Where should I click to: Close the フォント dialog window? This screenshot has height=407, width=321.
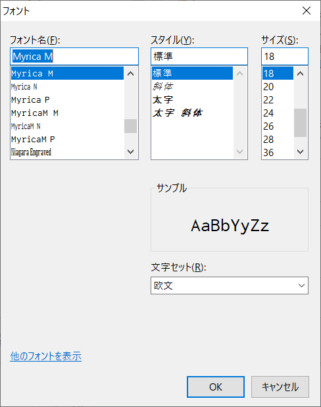307,11
